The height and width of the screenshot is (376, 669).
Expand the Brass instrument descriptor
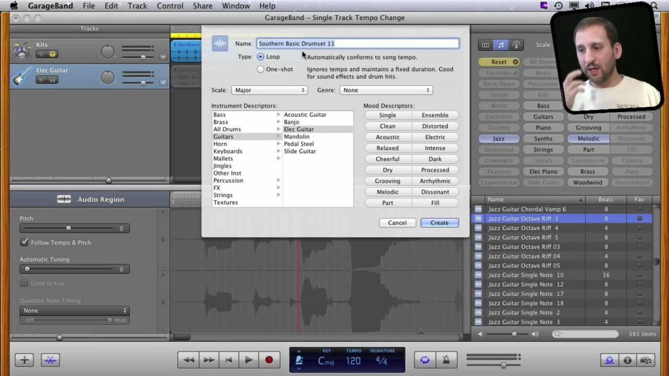click(279, 122)
